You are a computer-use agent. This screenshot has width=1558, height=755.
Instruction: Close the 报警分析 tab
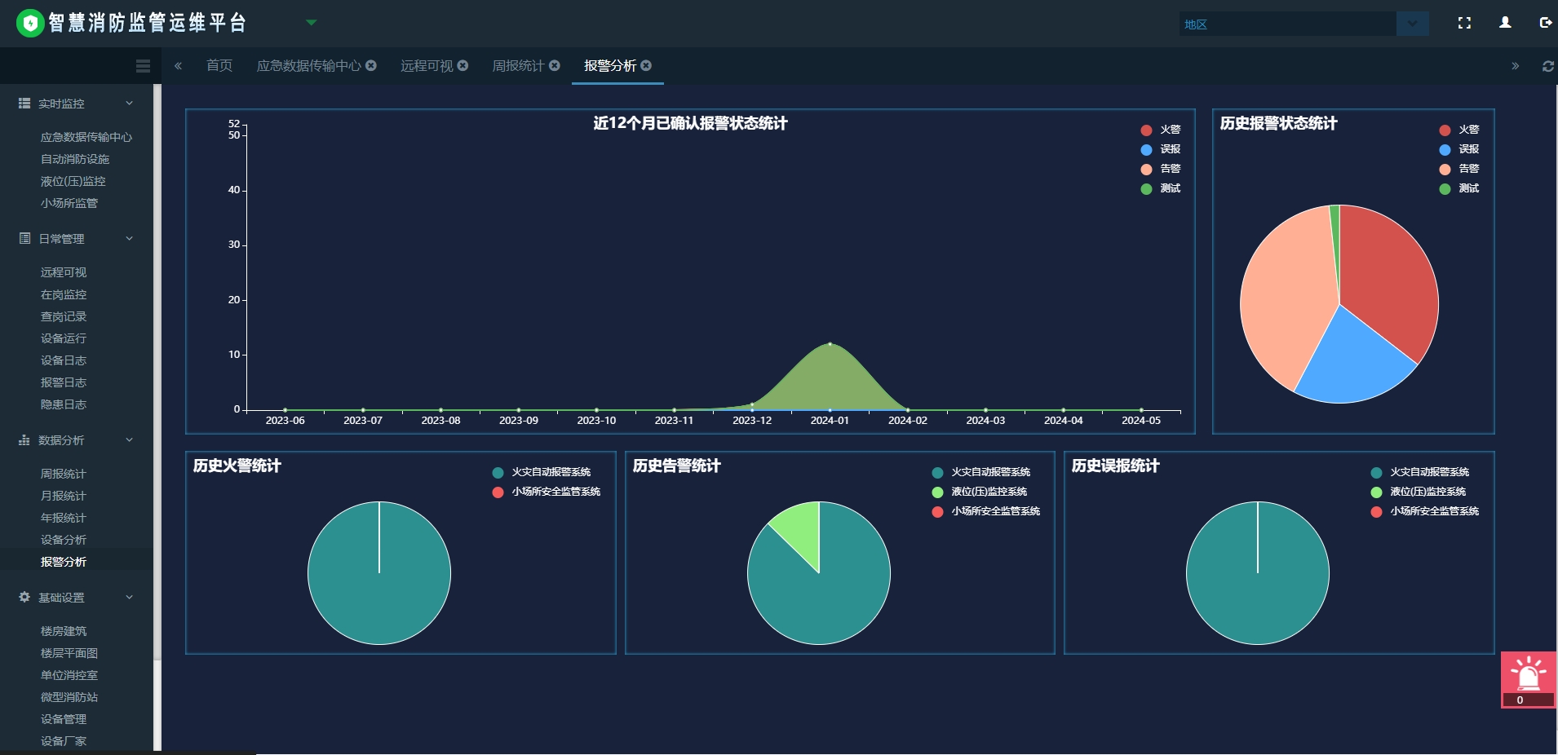tap(646, 65)
